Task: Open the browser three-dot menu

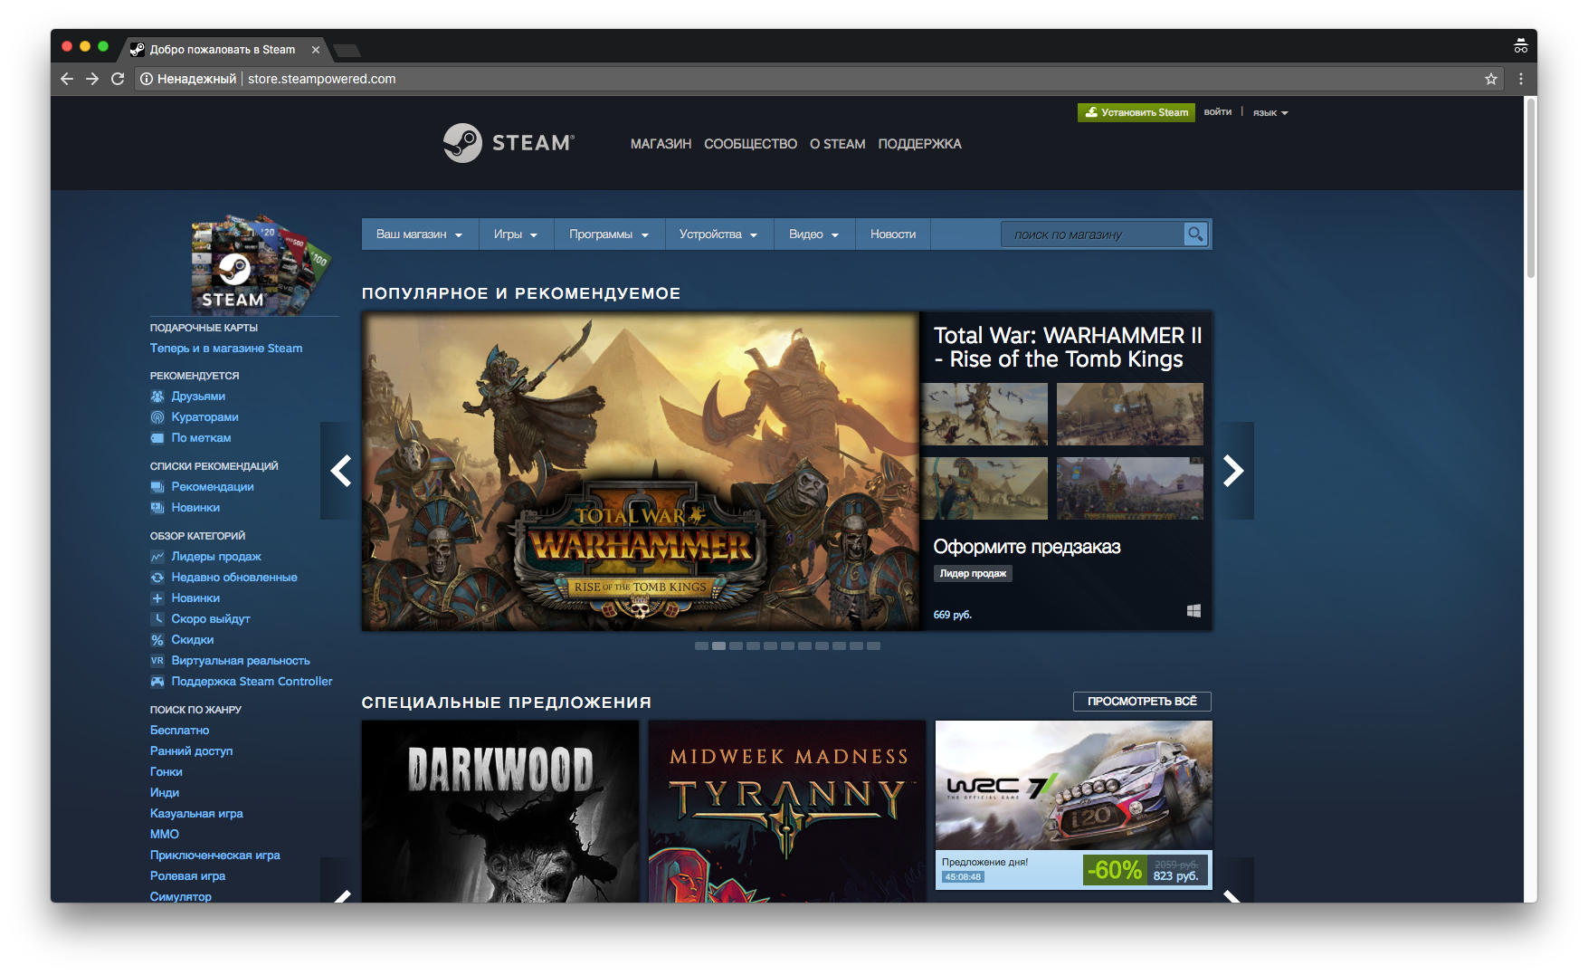Action: tap(1521, 79)
